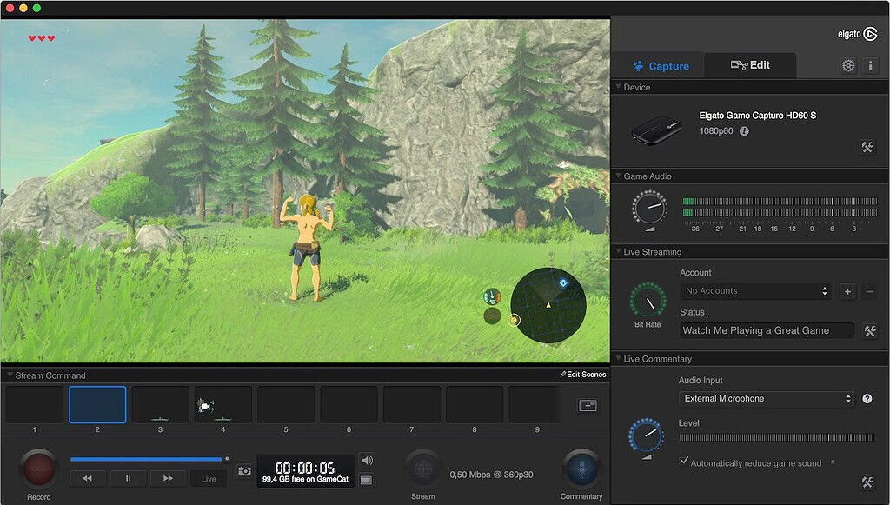Open the No Accounts dropdown
The width and height of the screenshot is (890, 505).
[x=755, y=291]
